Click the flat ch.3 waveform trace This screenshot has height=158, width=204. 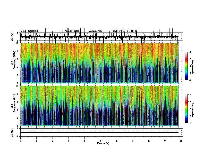tap(99, 132)
